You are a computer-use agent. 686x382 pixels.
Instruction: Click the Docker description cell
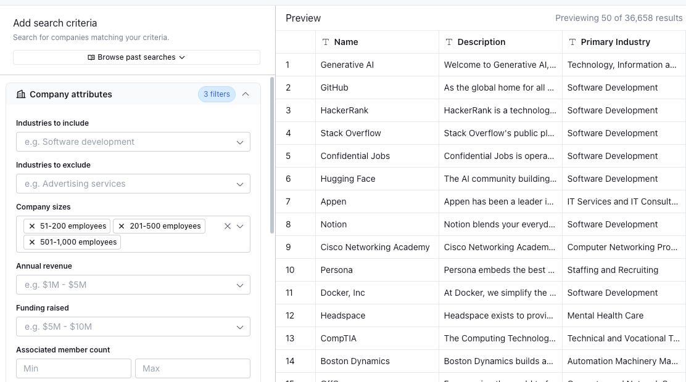[x=500, y=293]
